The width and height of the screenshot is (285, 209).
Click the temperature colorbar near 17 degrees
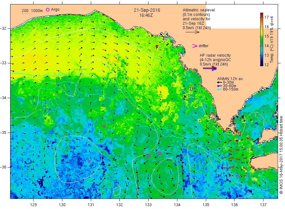tap(262, 17)
